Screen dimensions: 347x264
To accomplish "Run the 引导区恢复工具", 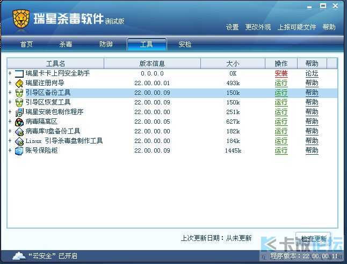I will [281, 102].
